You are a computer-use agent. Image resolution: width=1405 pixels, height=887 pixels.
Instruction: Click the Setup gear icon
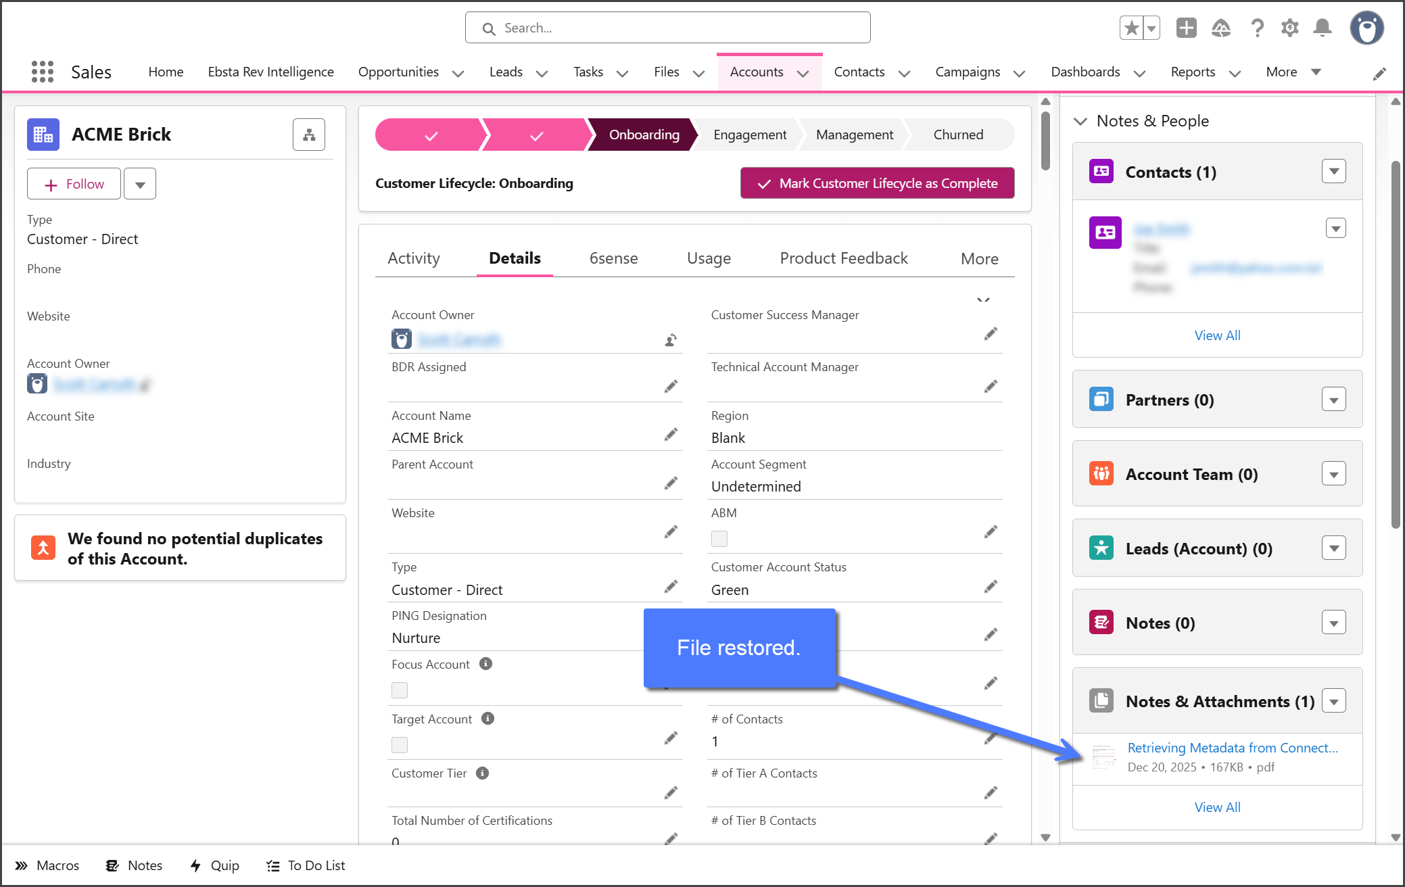1289,28
